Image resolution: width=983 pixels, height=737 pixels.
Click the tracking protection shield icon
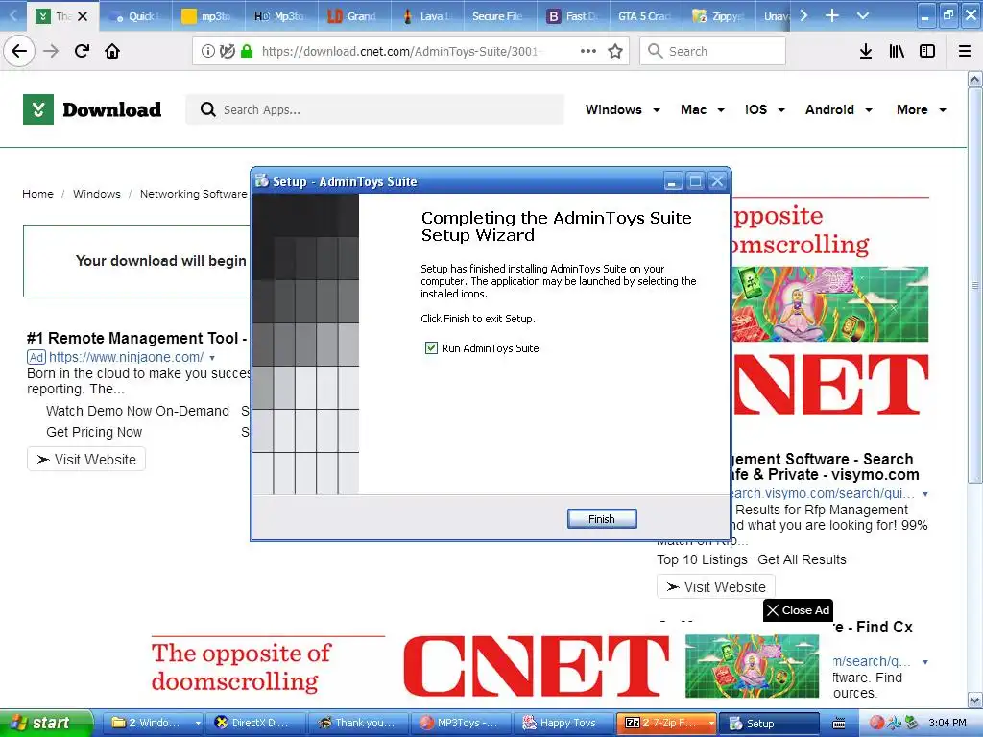(x=227, y=51)
